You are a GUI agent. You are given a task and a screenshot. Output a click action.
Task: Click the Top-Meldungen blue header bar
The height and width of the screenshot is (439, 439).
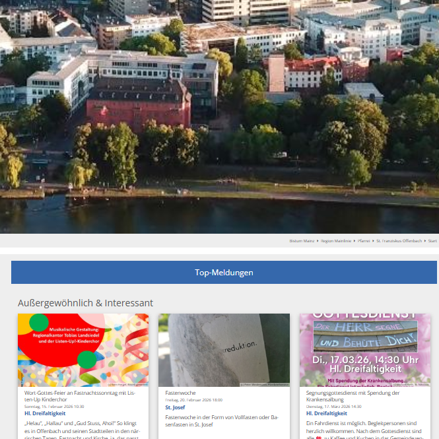224,273
